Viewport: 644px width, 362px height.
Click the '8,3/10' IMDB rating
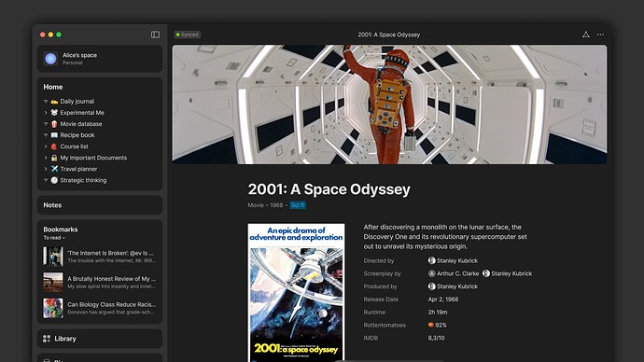pyautogui.click(x=436, y=338)
